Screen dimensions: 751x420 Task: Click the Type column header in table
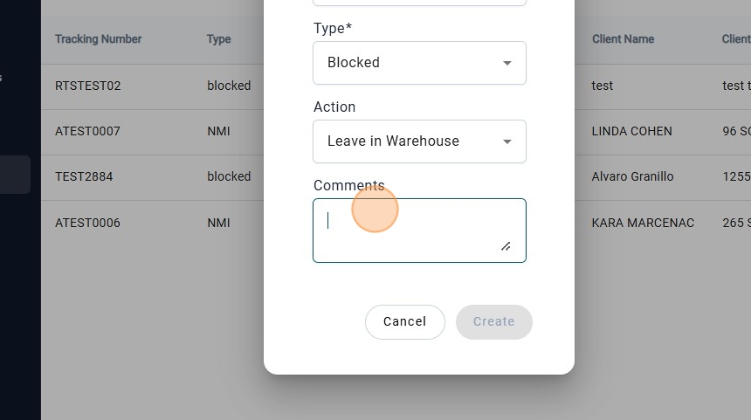[218, 39]
